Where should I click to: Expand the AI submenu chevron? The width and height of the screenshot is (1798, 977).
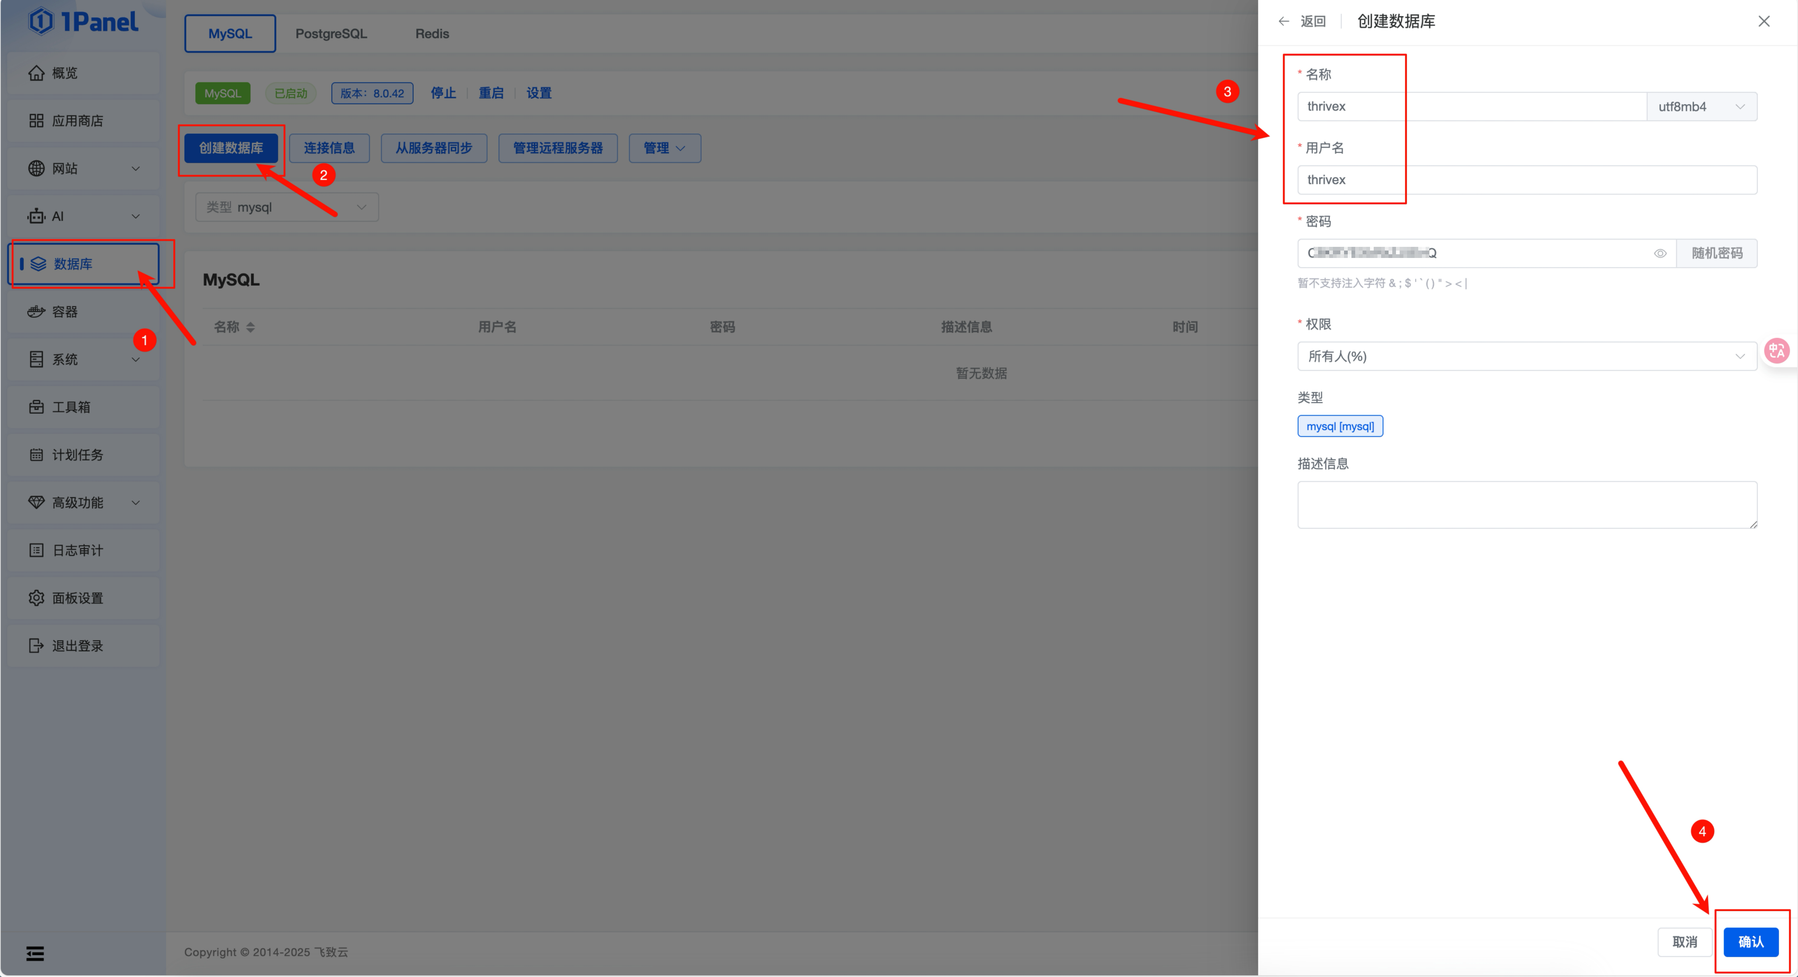(x=136, y=216)
